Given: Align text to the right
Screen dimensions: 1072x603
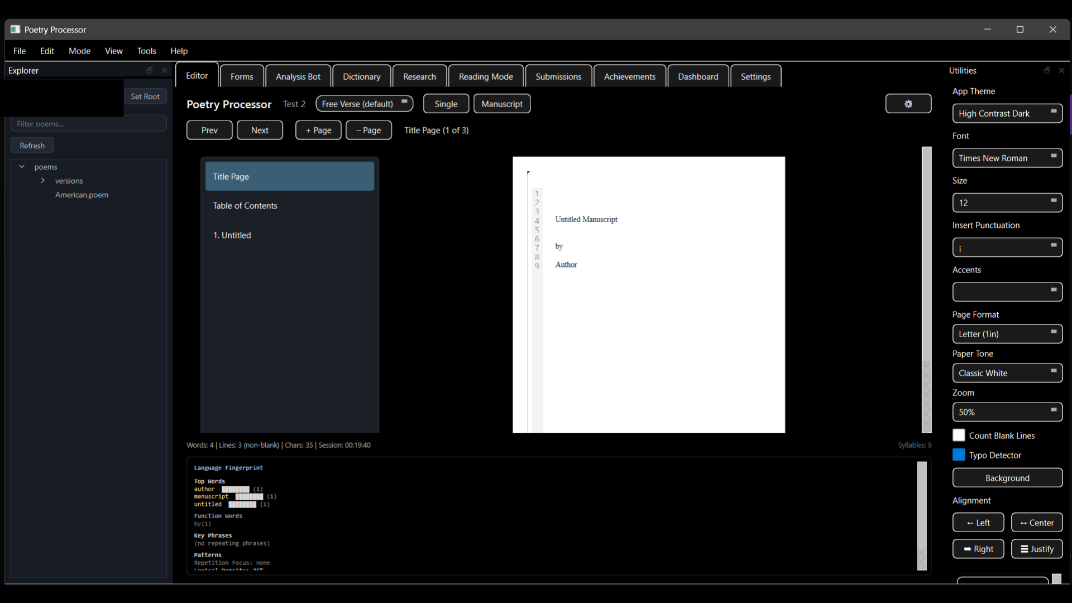Looking at the screenshot, I should 978,549.
